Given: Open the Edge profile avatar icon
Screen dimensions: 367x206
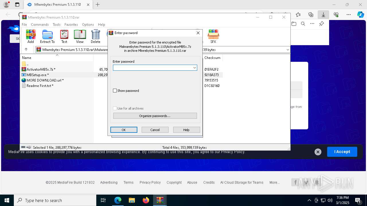Looking at the screenshot, I should (x=6, y=5).
